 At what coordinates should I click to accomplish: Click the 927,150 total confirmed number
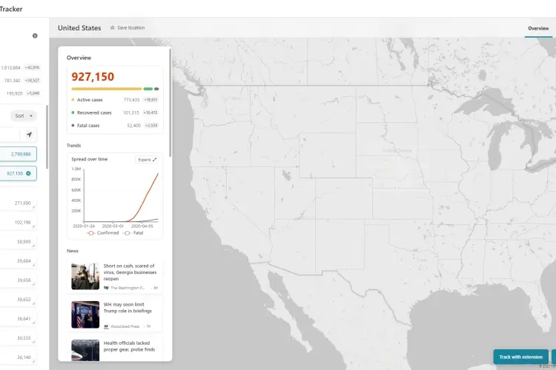pos(93,76)
